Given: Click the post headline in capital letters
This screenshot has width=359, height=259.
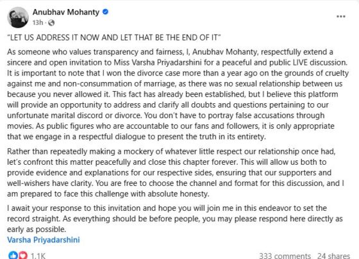Looking at the screenshot, I should (114, 37).
